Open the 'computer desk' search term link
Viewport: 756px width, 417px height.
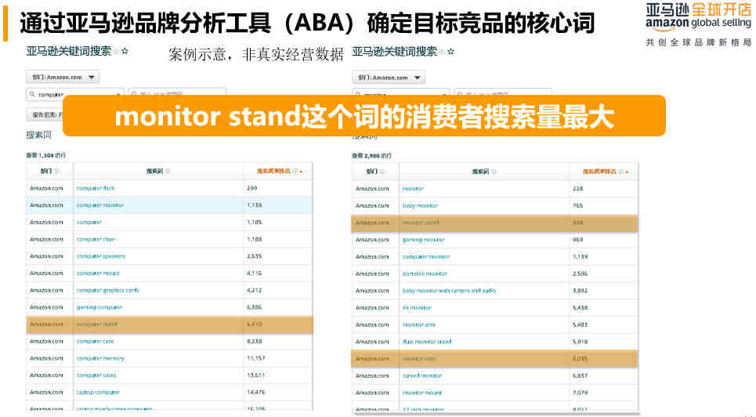96,188
